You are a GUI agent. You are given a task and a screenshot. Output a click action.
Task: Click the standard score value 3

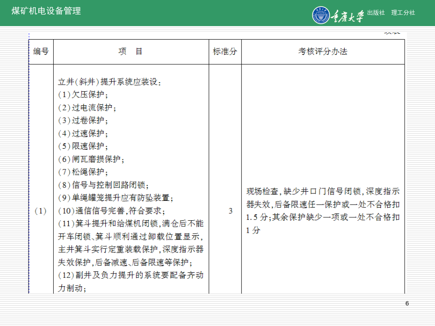click(231, 211)
